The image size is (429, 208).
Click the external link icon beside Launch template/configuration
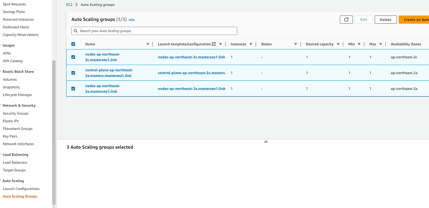tap(214, 44)
